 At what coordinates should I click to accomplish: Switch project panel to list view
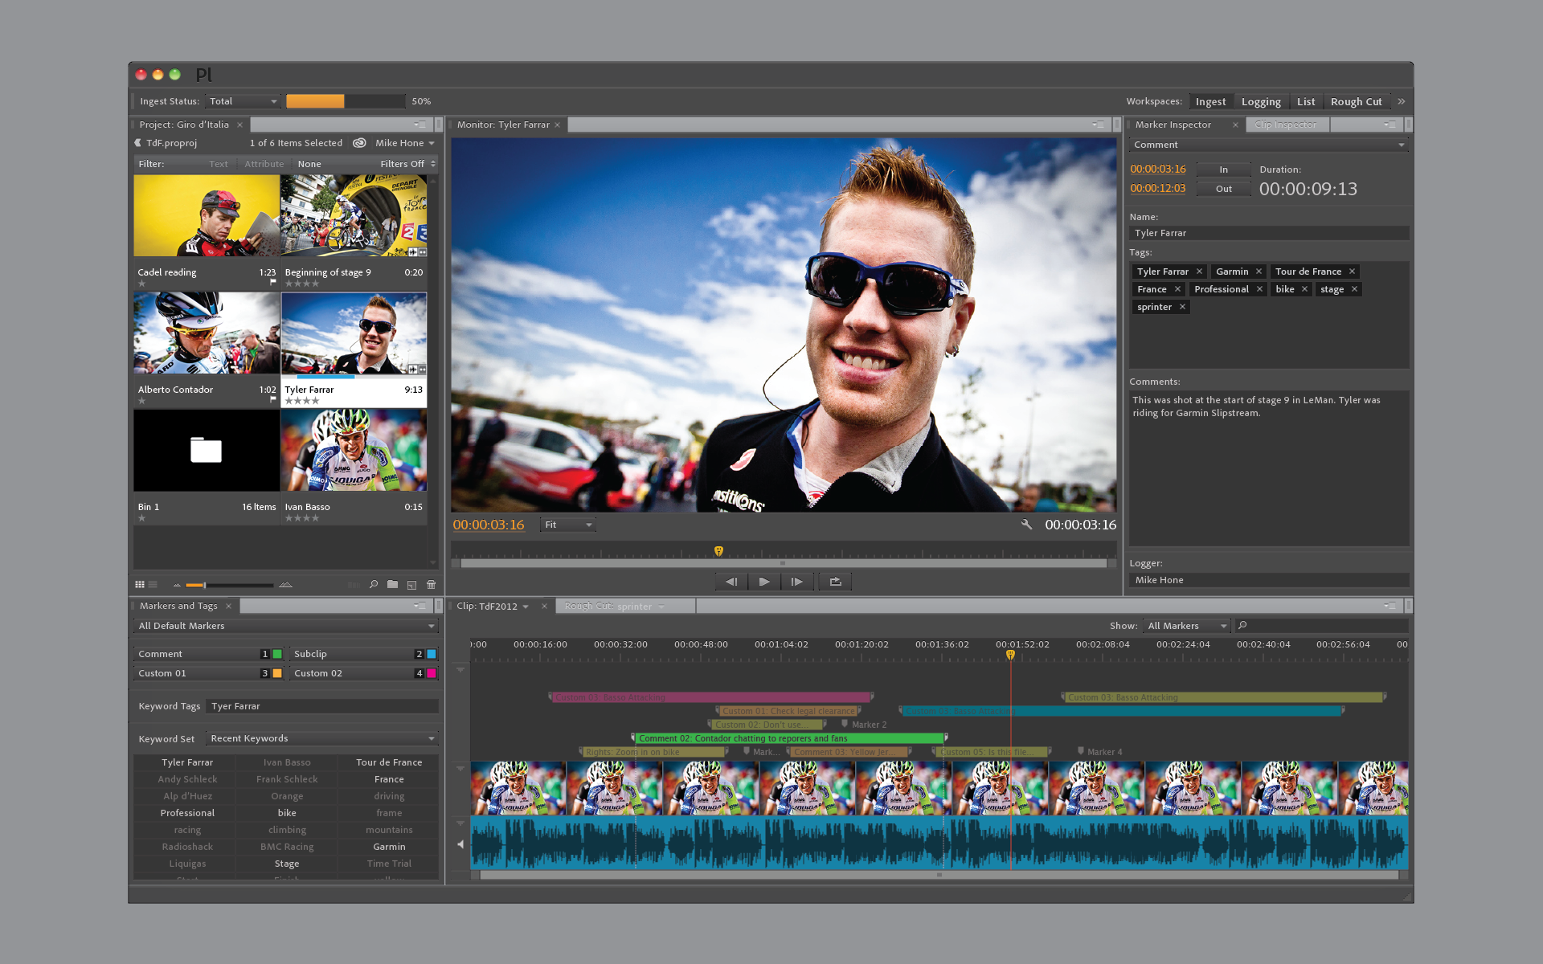click(x=153, y=585)
